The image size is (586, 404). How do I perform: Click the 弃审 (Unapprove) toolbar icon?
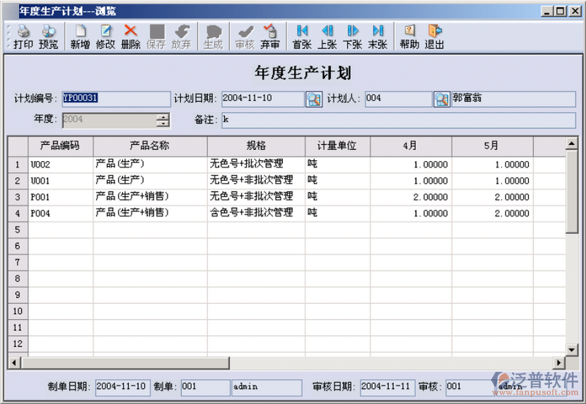click(x=270, y=37)
